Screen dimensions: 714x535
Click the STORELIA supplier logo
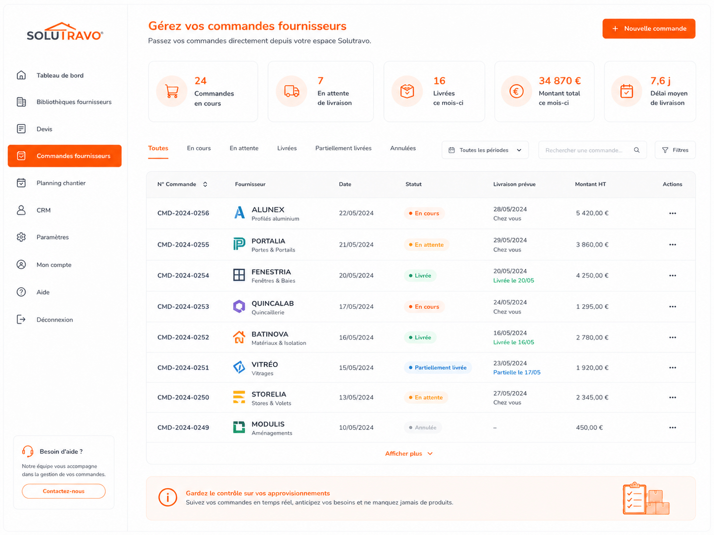[x=239, y=397]
